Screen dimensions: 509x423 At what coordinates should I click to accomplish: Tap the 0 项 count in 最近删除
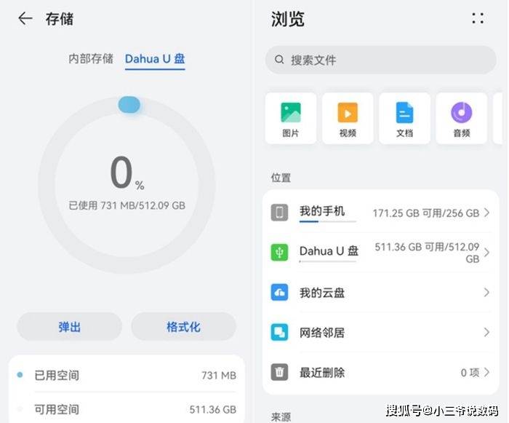tap(470, 372)
